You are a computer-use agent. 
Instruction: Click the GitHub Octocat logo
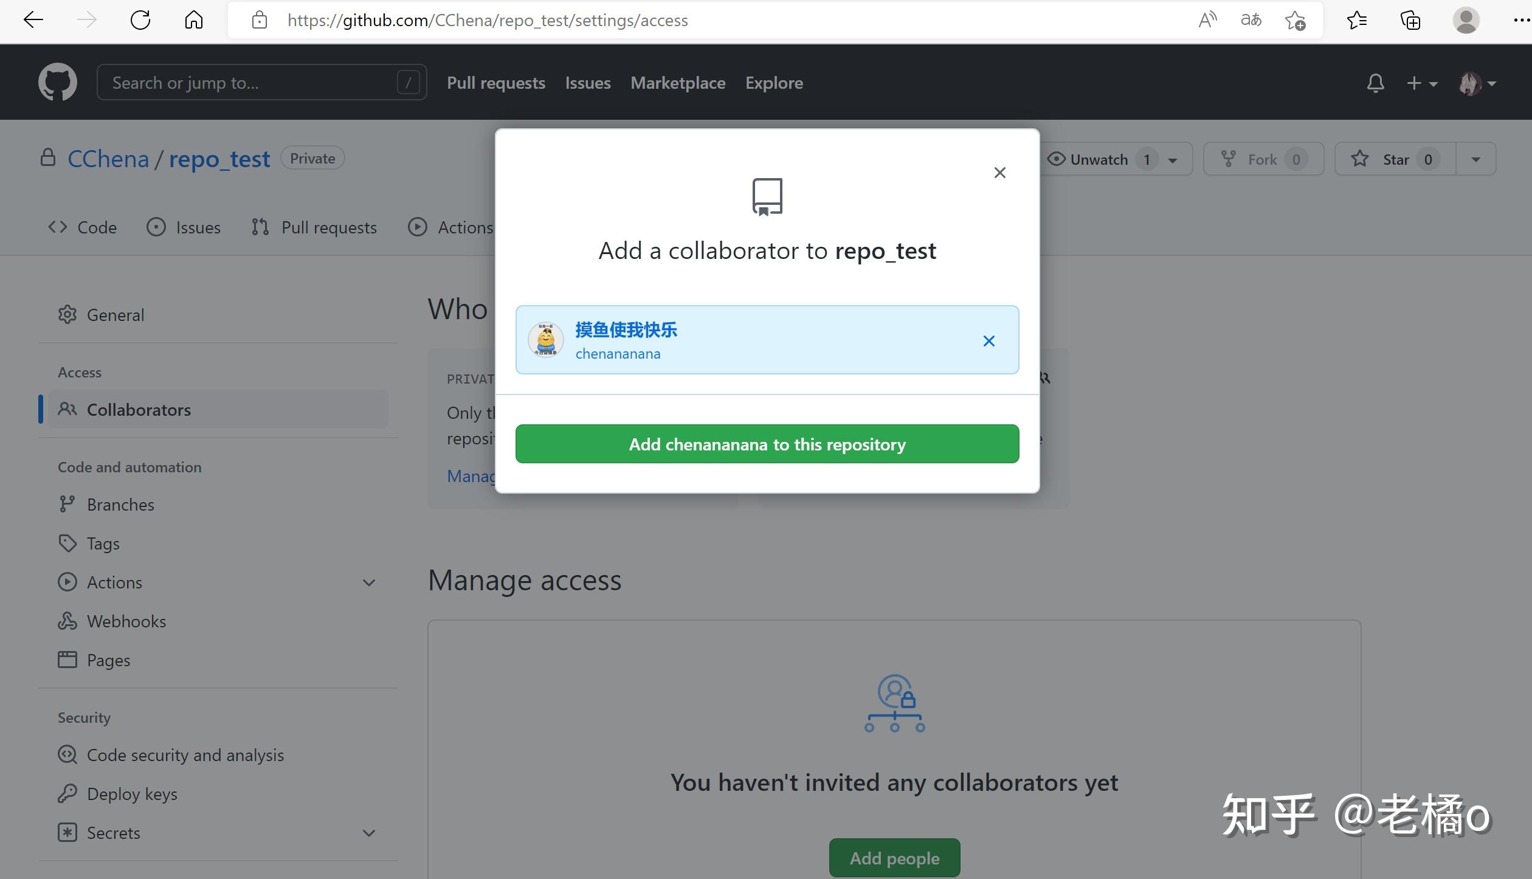pyautogui.click(x=58, y=82)
